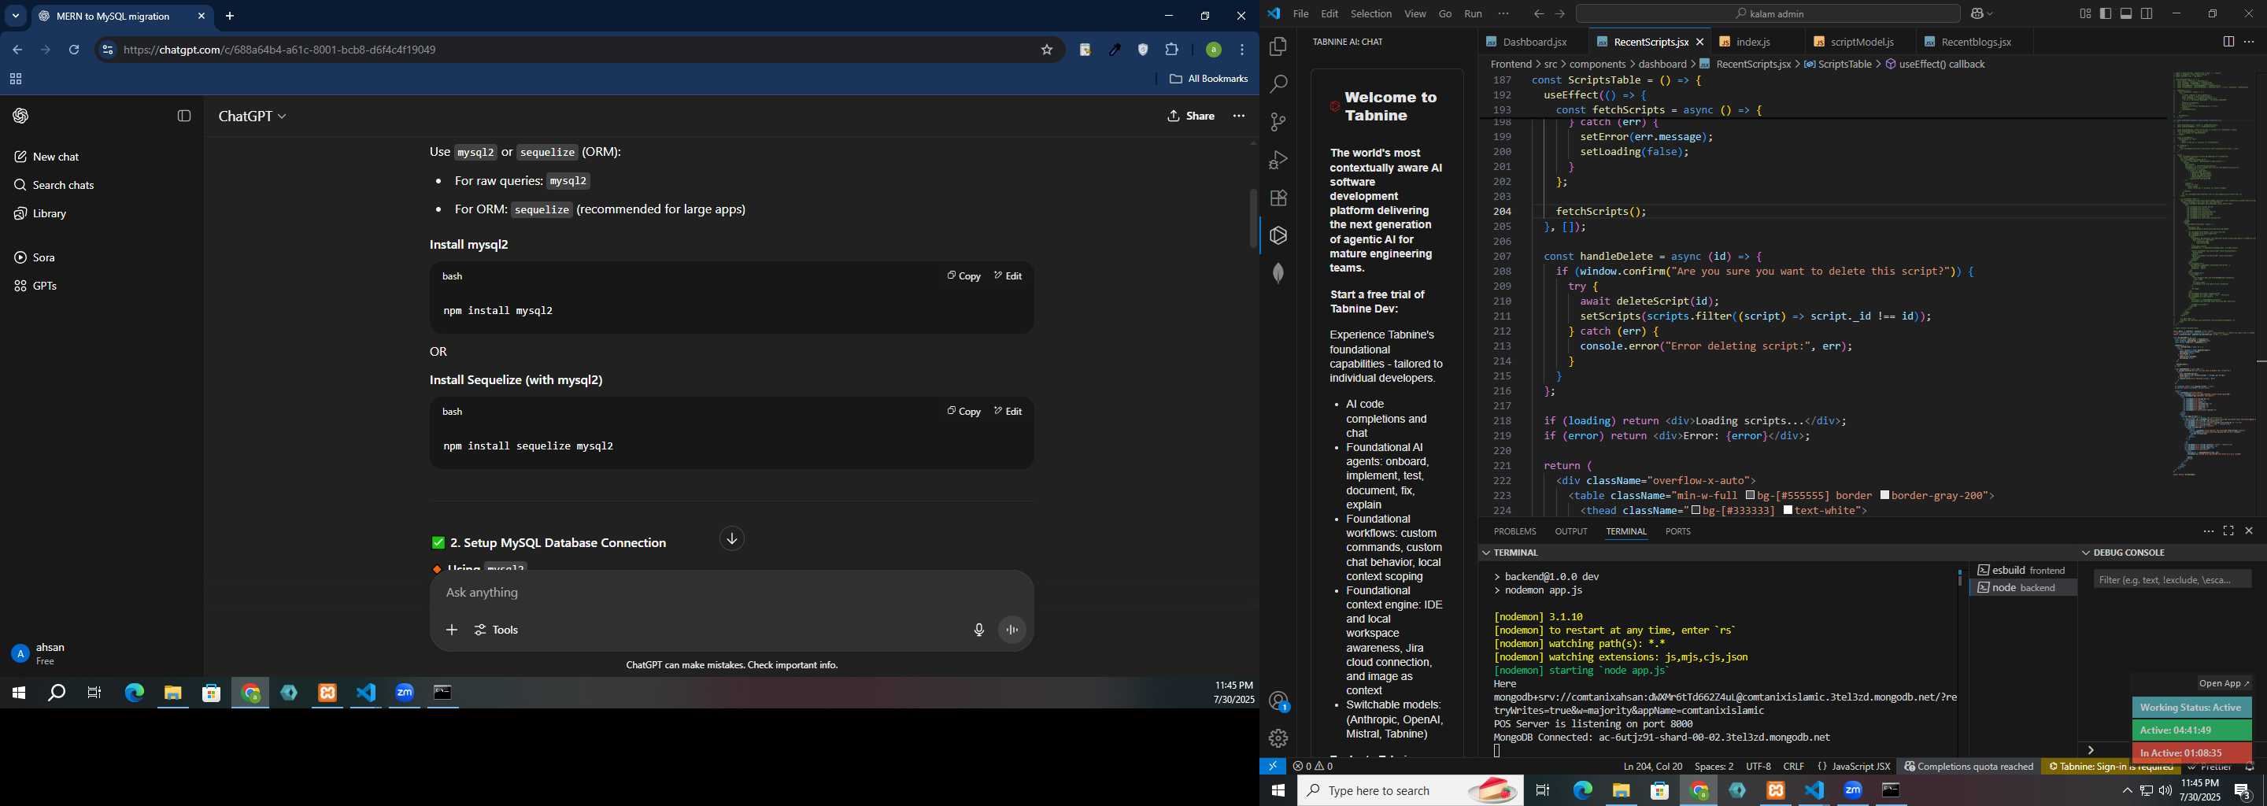Start a New chat in ChatGPT

coord(57,157)
